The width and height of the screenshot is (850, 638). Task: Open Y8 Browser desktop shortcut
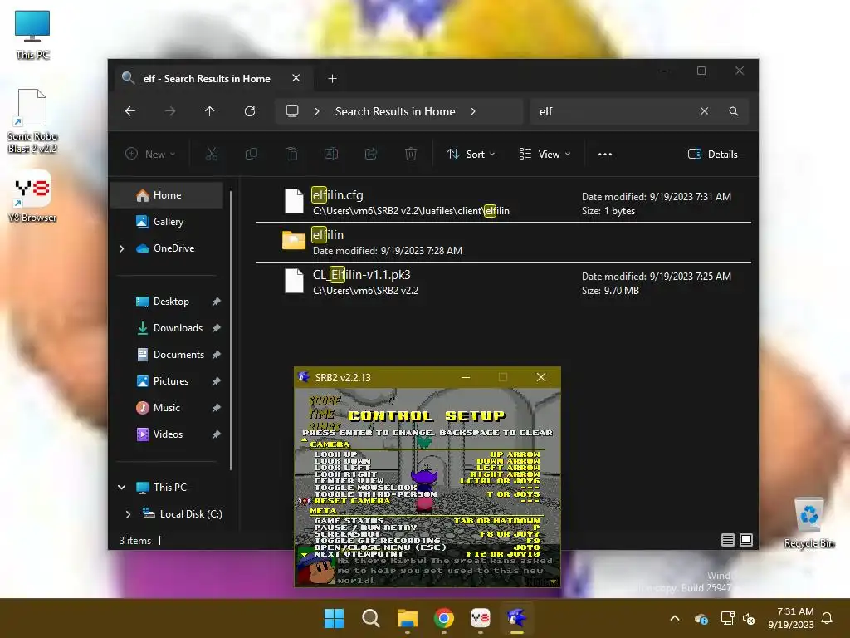pyautogui.click(x=32, y=196)
